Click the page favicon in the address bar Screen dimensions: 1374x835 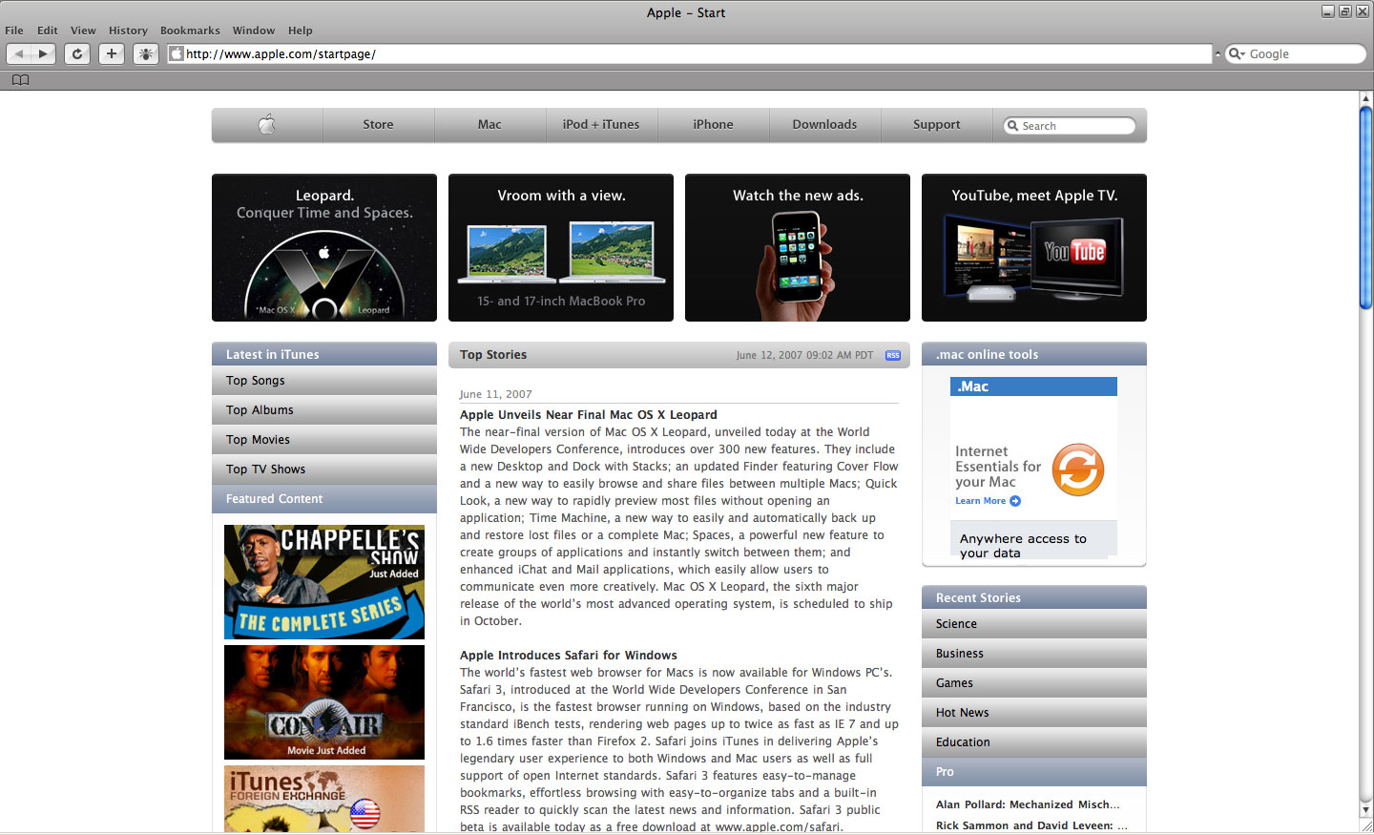pyautogui.click(x=177, y=53)
